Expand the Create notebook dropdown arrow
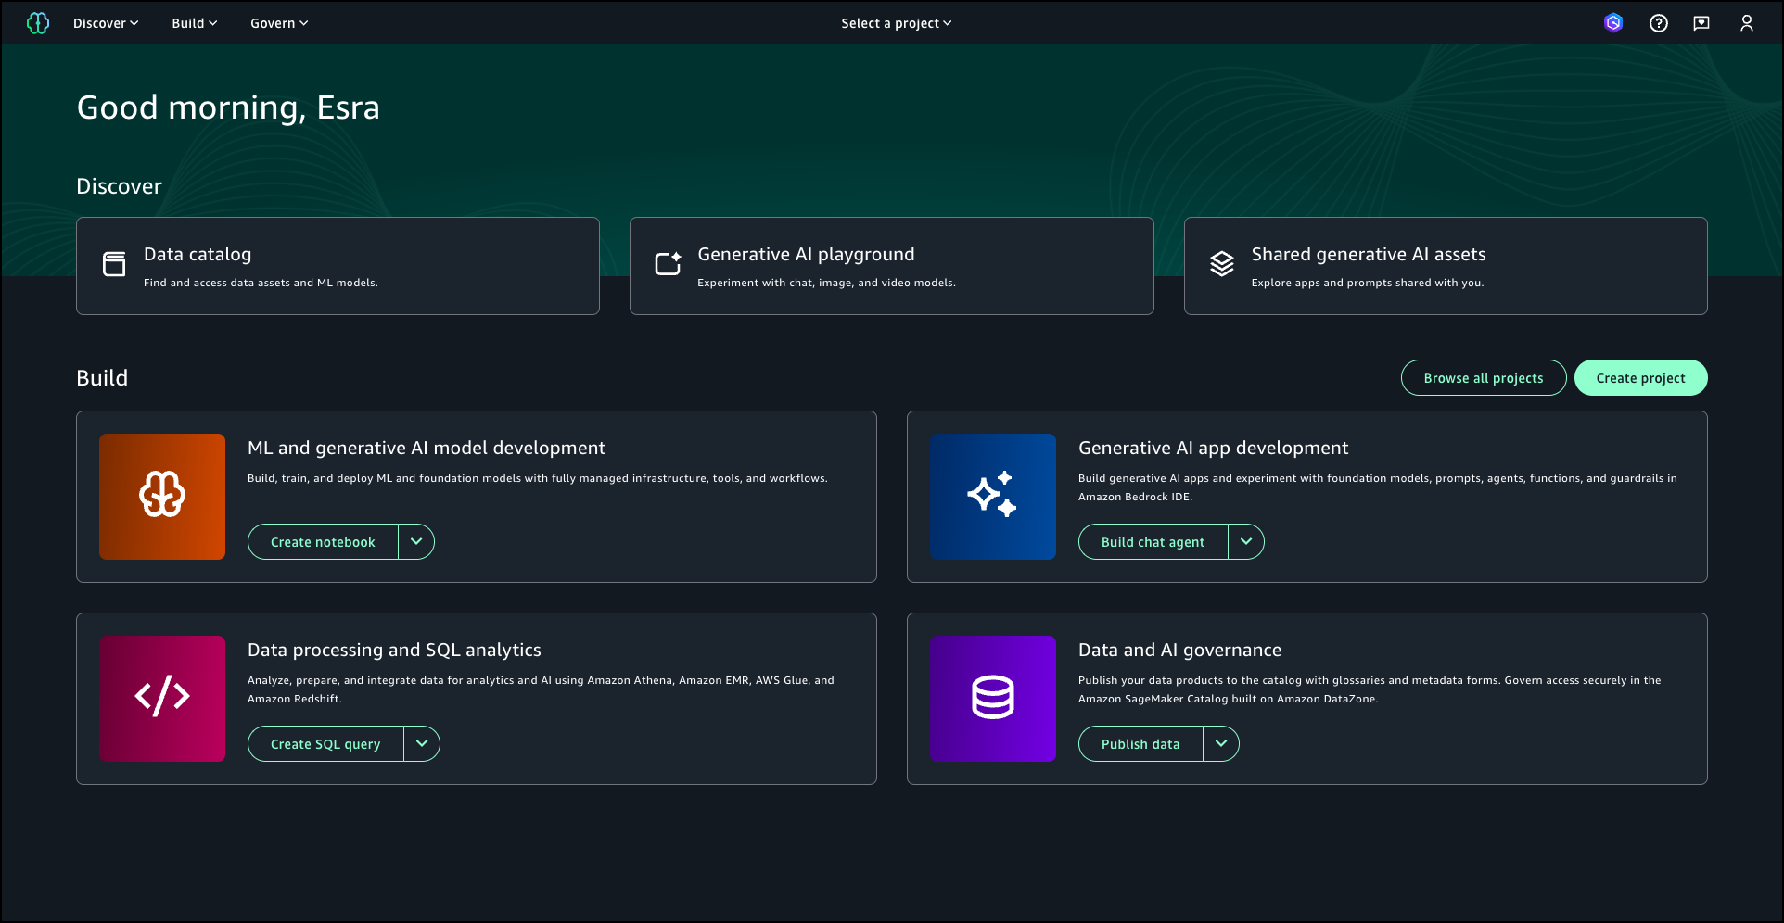Image resolution: width=1784 pixels, height=923 pixels. (416, 542)
